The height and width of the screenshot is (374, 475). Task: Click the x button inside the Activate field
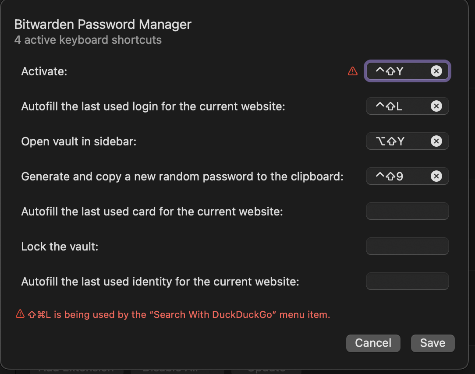[x=436, y=71]
